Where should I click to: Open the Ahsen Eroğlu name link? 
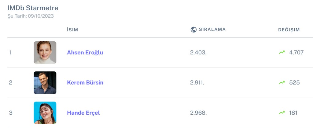click(x=85, y=52)
